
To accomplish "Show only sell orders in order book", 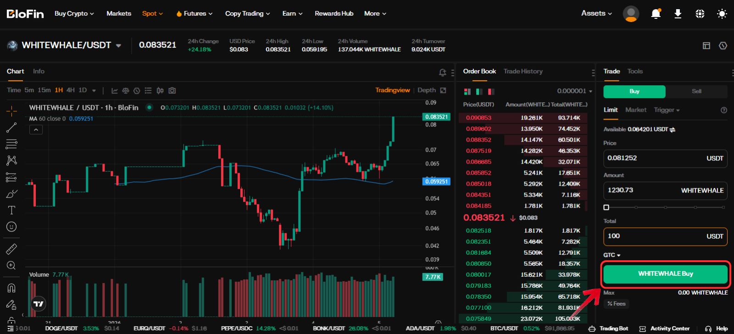I will pyautogui.click(x=491, y=92).
